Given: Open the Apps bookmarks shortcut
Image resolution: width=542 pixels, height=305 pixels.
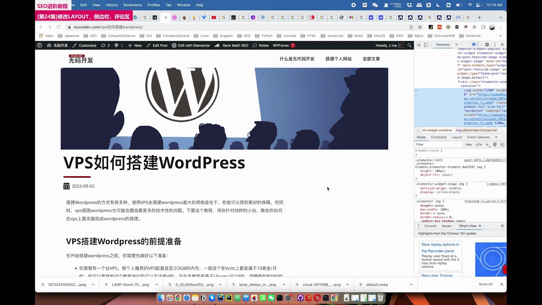Looking at the screenshot, I should [46, 36].
